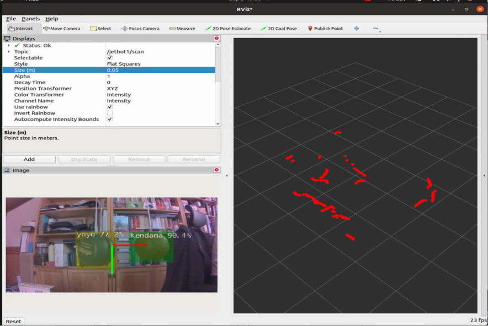Toggle Autocompute Intensity Bounds checkbox
Viewport: 488px width, 326px height.
point(110,119)
